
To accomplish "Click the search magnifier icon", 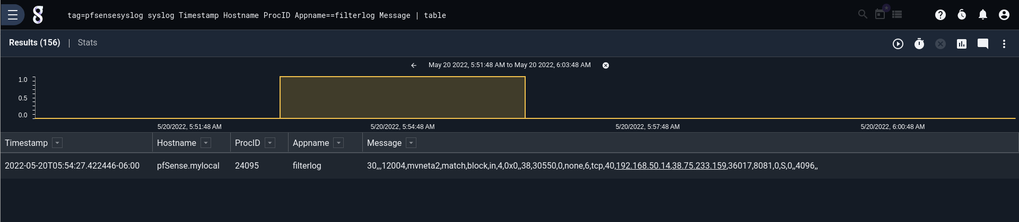I will (x=863, y=14).
